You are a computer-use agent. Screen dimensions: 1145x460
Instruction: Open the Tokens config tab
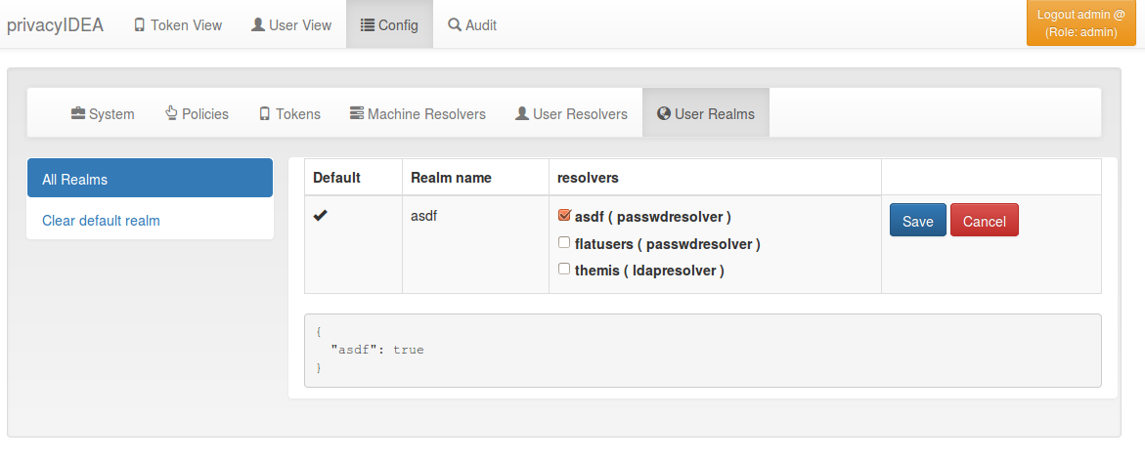[289, 113]
